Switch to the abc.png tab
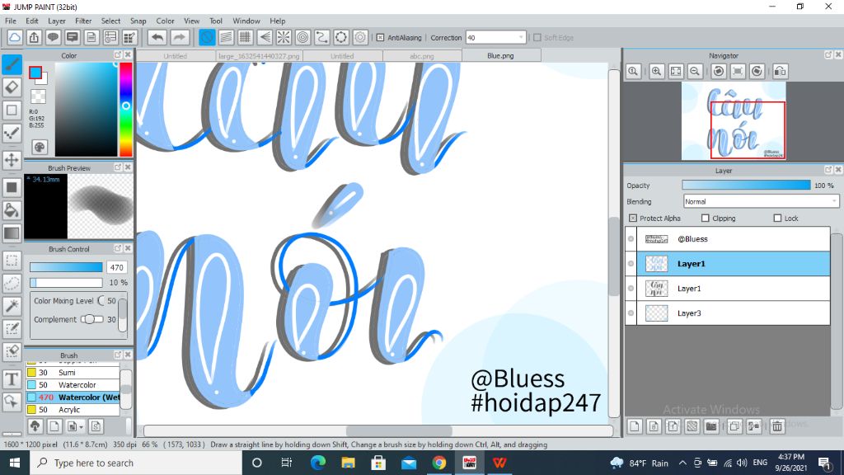The image size is (844, 475). point(421,56)
